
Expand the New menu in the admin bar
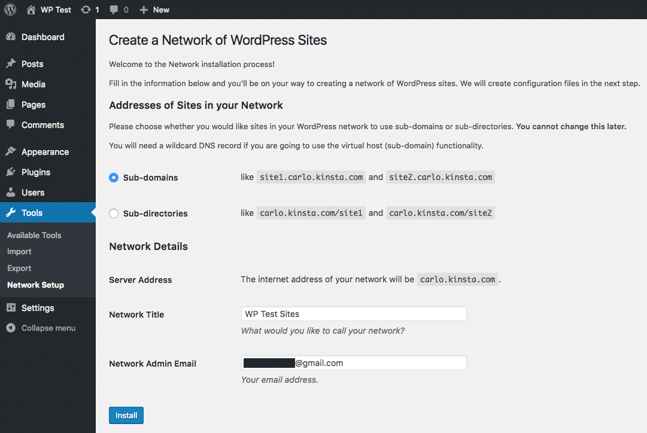154,10
